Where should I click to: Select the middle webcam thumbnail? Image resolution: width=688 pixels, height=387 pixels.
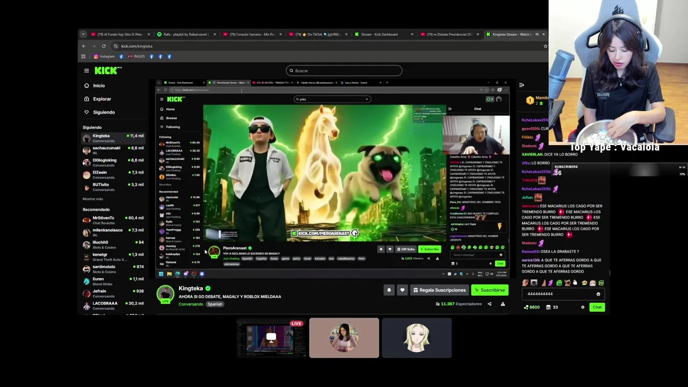[x=344, y=338]
